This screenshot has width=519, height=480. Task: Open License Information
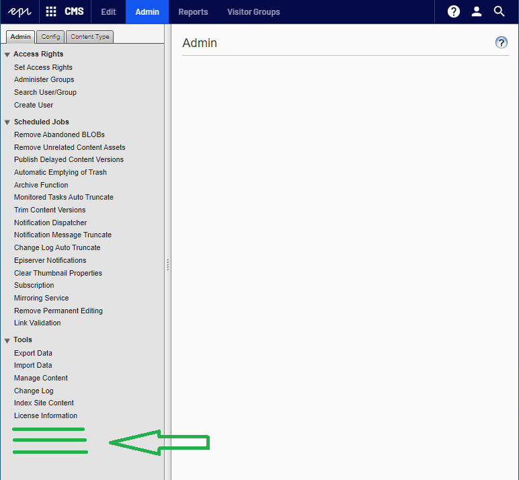coord(46,415)
